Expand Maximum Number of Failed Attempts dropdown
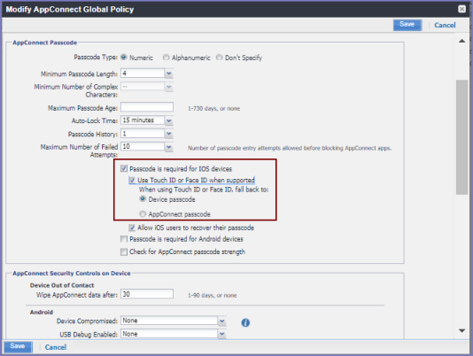The width and height of the screenshot is (473, 356). point(169,147)
